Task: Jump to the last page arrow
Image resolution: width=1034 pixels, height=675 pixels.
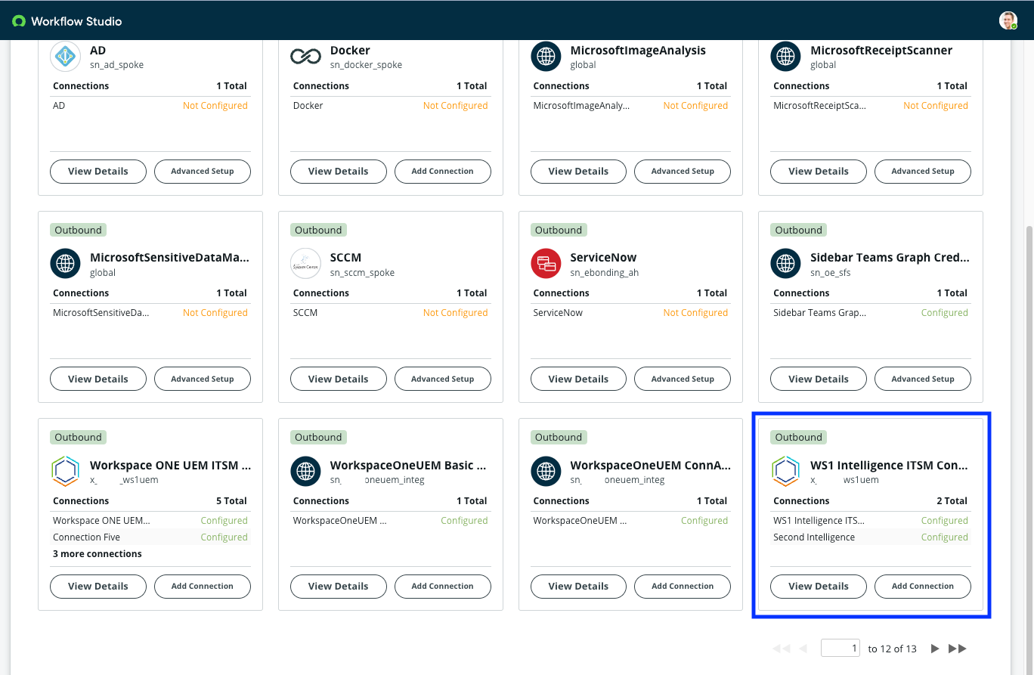Action: coord(957,649)
